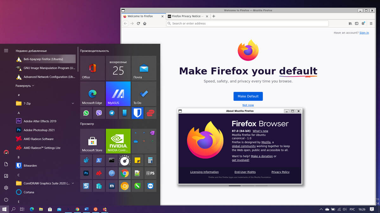Viewport: 380px width, 213px height.
Task: Open Privacy Policy link in About dialog
Action: pyautogui.click(x=281, y=172)
